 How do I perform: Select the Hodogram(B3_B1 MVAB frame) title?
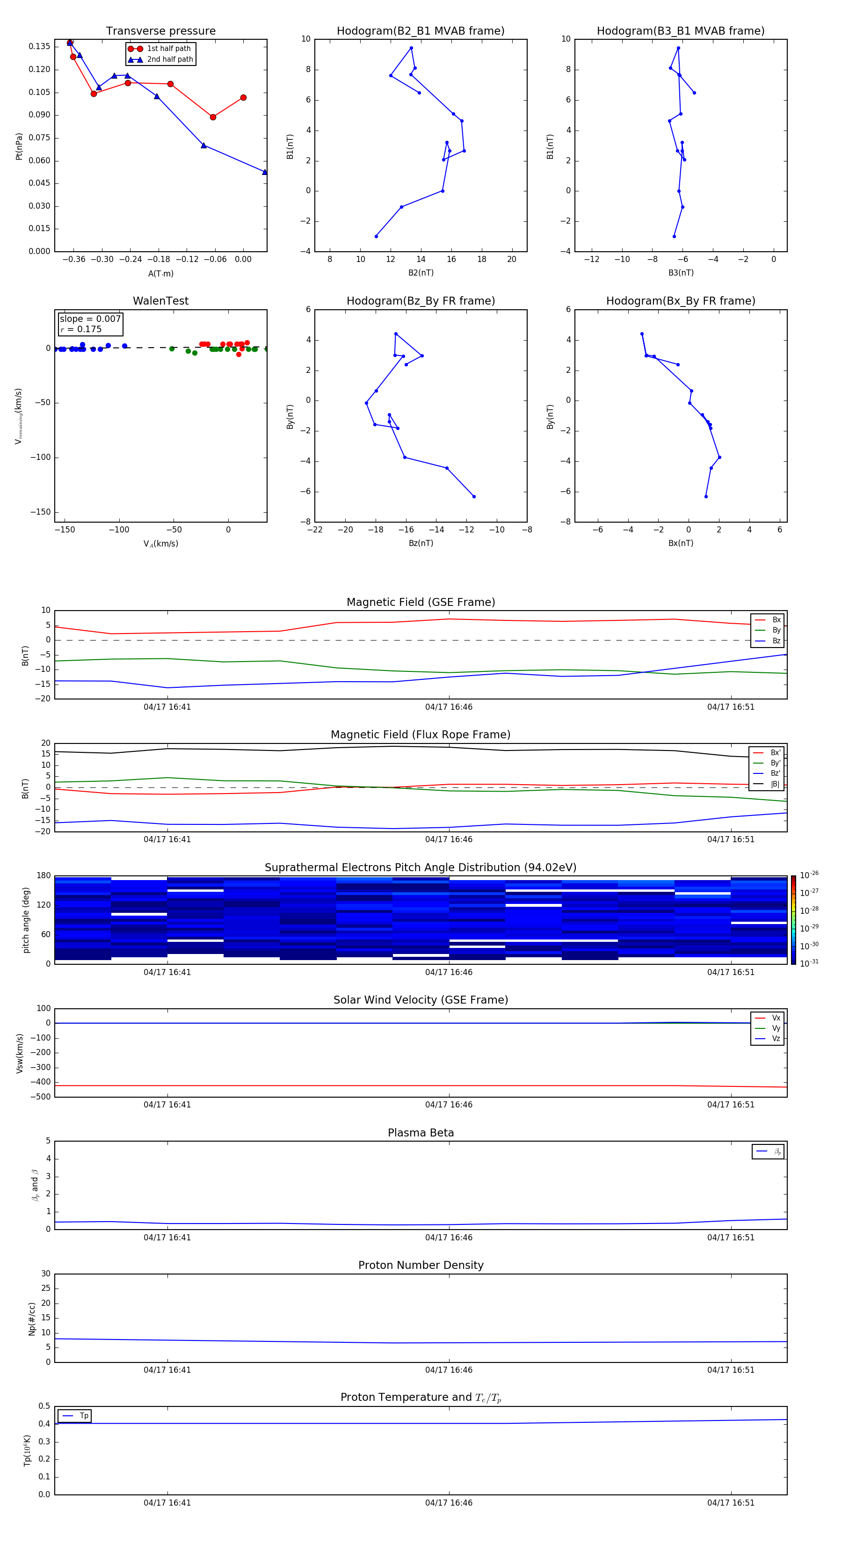pyautogui.click(x=681, y=30)
